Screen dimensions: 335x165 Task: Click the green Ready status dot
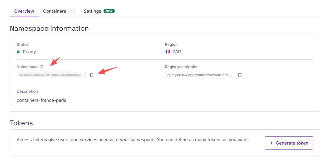click(18, 52)
